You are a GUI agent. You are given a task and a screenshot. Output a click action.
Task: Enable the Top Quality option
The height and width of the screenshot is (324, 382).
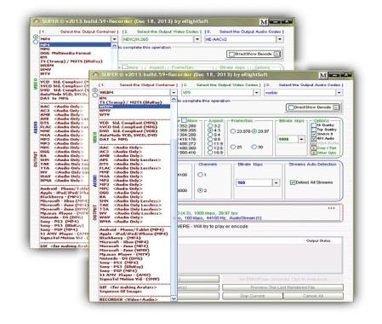click(x=314, y=130)
